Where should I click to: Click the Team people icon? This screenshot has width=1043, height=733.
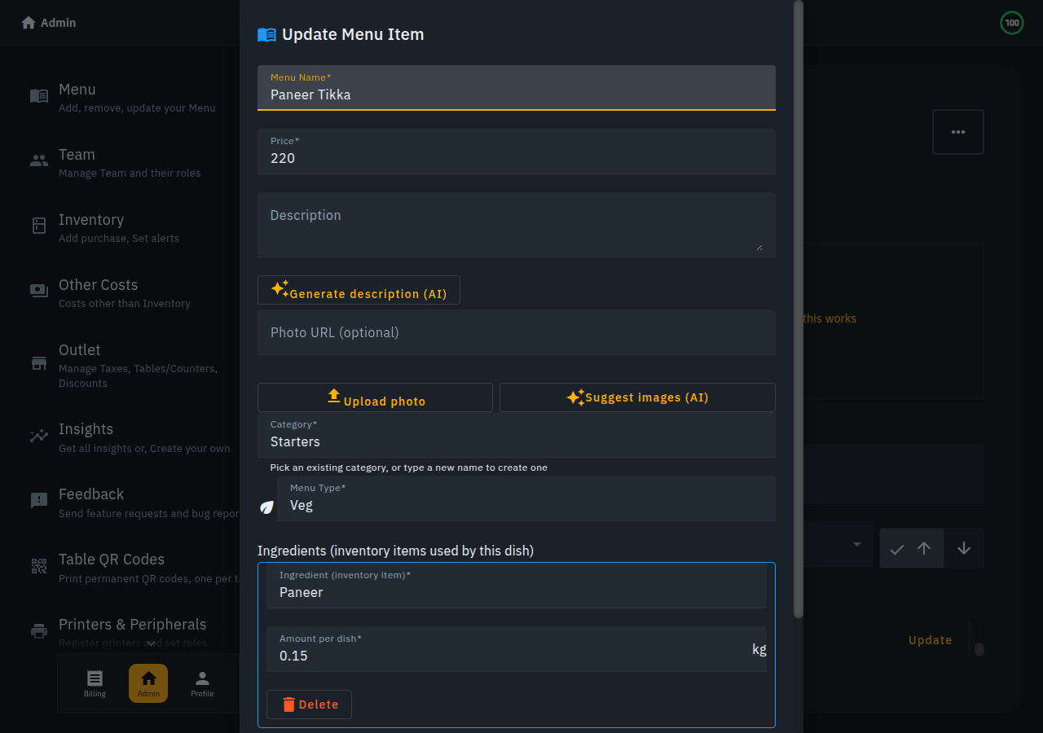pyautogui.click(x=39, y=160)
